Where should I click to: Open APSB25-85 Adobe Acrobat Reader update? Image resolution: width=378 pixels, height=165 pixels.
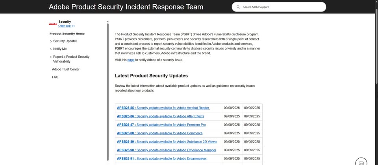[x=163, y=108]
